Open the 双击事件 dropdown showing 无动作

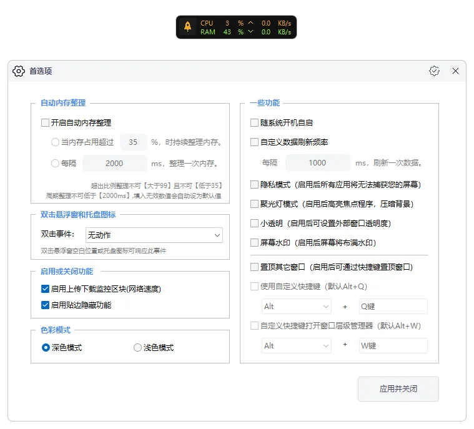pos(154,235)
